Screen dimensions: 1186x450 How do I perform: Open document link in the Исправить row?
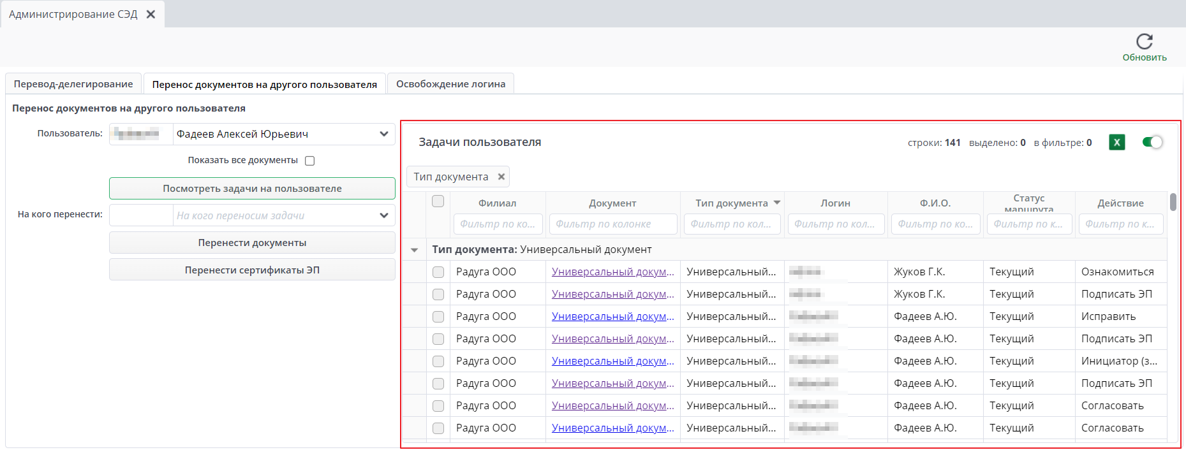[612, 317]
